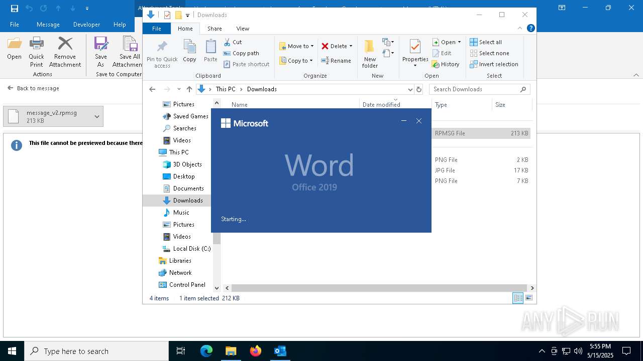Open Microsoft Edge from taskbar
This screenshot has height=361, width=643.
(x=206, y=351)
